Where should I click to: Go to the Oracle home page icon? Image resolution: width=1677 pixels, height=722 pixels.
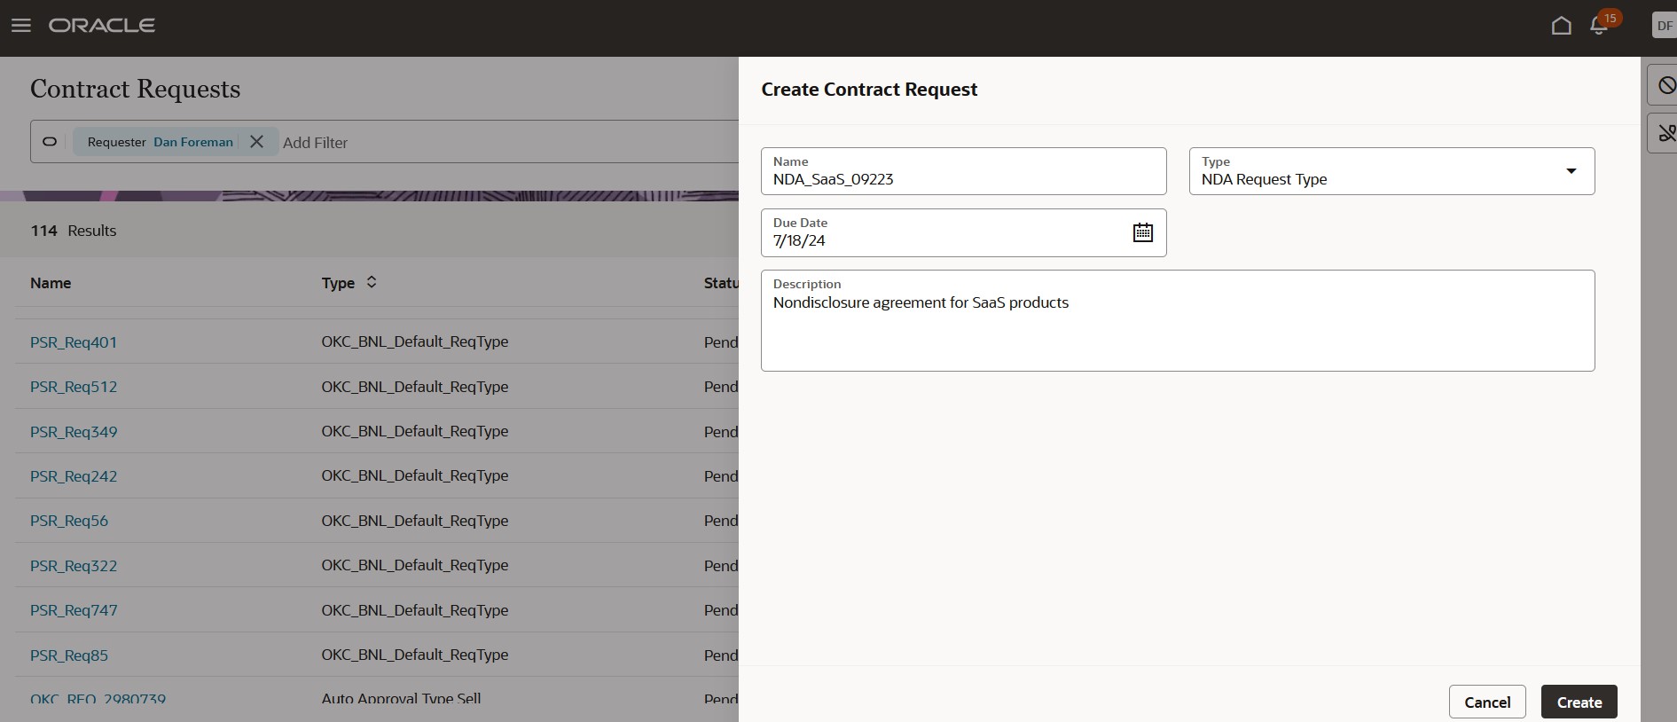(1561, 26)
